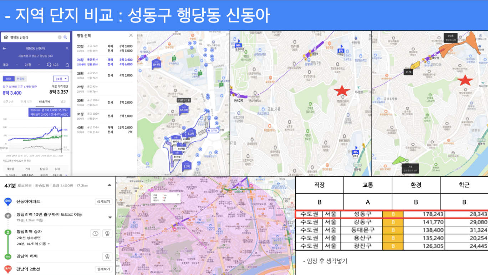488x275 pixels.
Task: Select the 28평 row in 평형 선택
Action: [105, 75]
